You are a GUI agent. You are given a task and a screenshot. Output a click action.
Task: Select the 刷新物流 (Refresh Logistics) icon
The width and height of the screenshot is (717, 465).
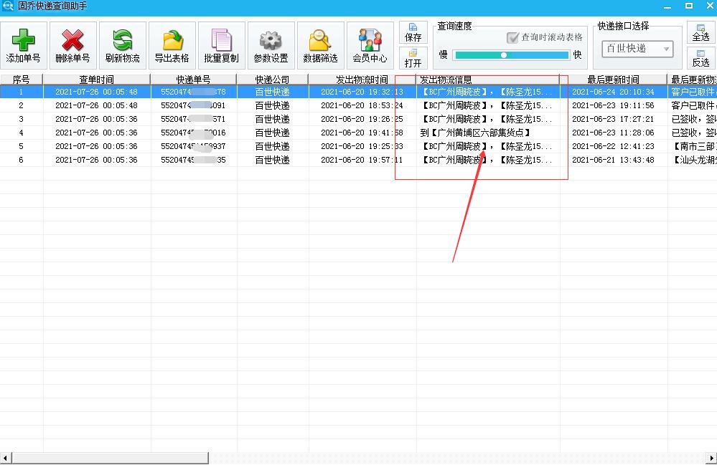coord(122,44)
